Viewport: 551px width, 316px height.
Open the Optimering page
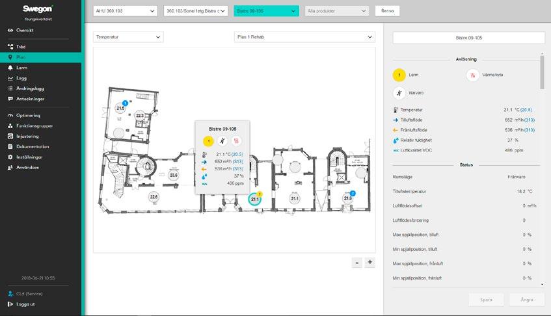(x=28, y=115)
